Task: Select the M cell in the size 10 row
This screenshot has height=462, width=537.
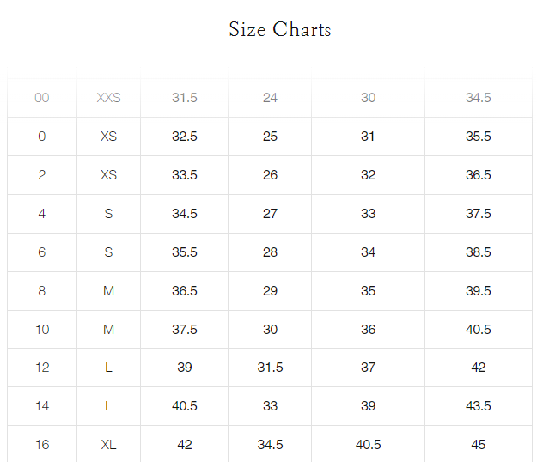Action: click(x=109, y=330)
